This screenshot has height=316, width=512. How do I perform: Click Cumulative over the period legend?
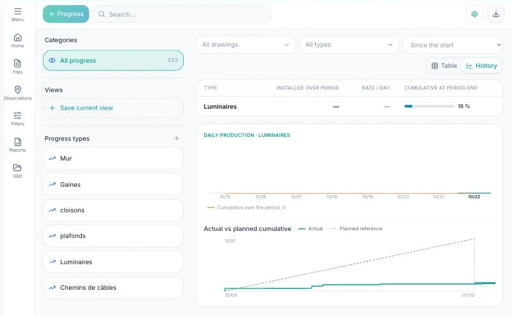tap(246, 207)
